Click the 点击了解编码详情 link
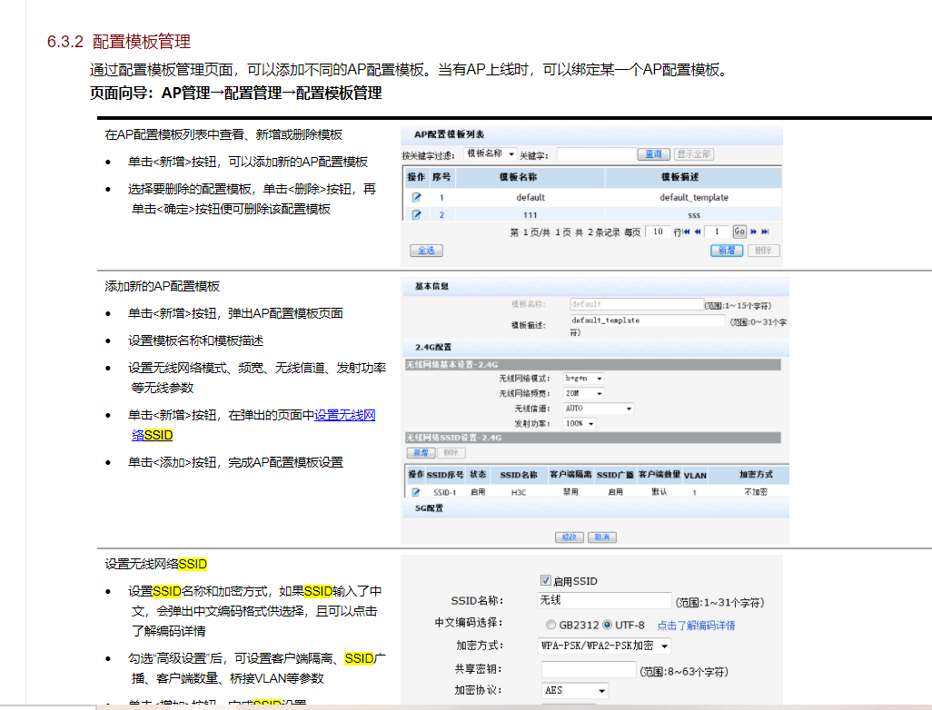The height and width of the screenshot is (710, 932). [696, 625]
